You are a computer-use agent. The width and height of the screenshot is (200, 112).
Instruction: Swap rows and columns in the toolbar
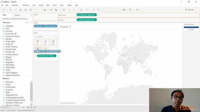(x=64, y=10)
